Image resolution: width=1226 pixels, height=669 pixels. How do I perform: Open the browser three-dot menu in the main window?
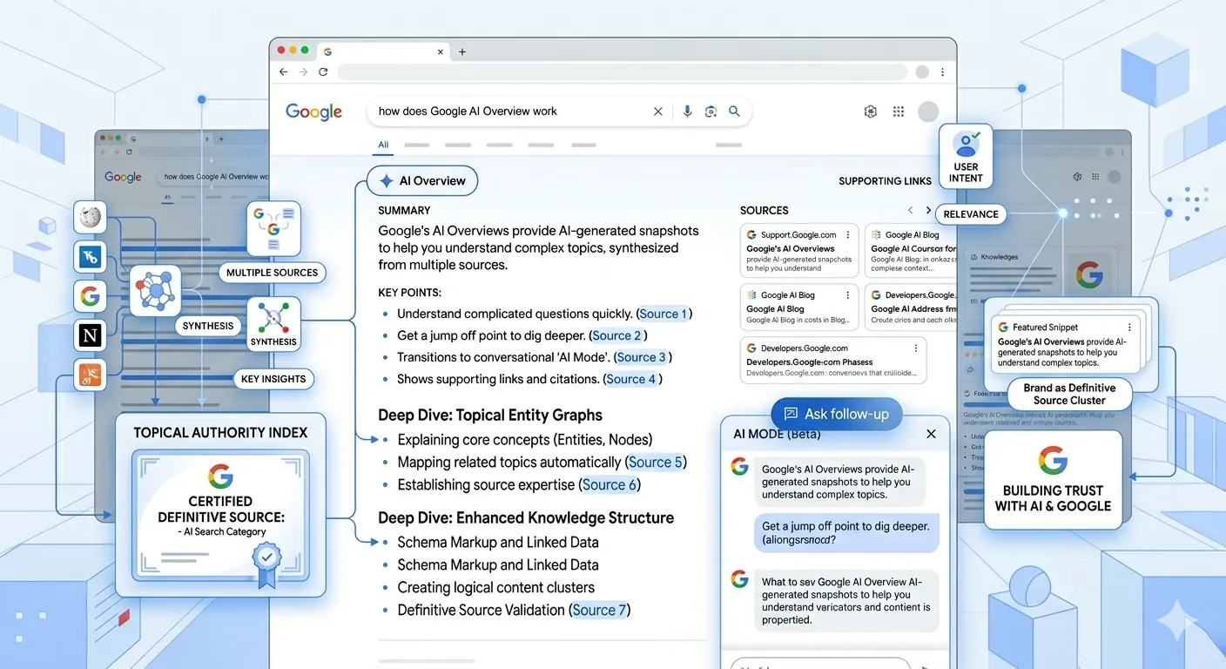tap(942, 72)
